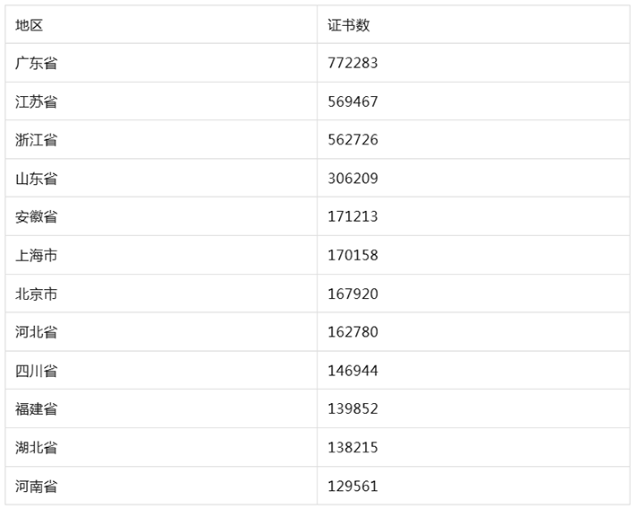Click the 福建省 region cell
Screen dimensions: 636x509
tap(37, 409)
